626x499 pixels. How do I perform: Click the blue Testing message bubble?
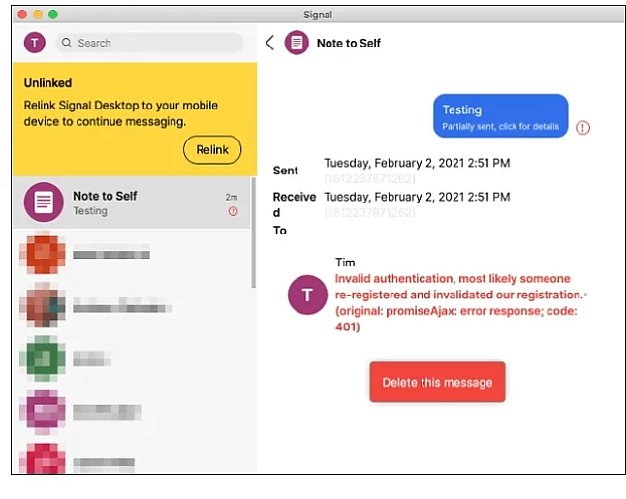(x=501, y=115)
